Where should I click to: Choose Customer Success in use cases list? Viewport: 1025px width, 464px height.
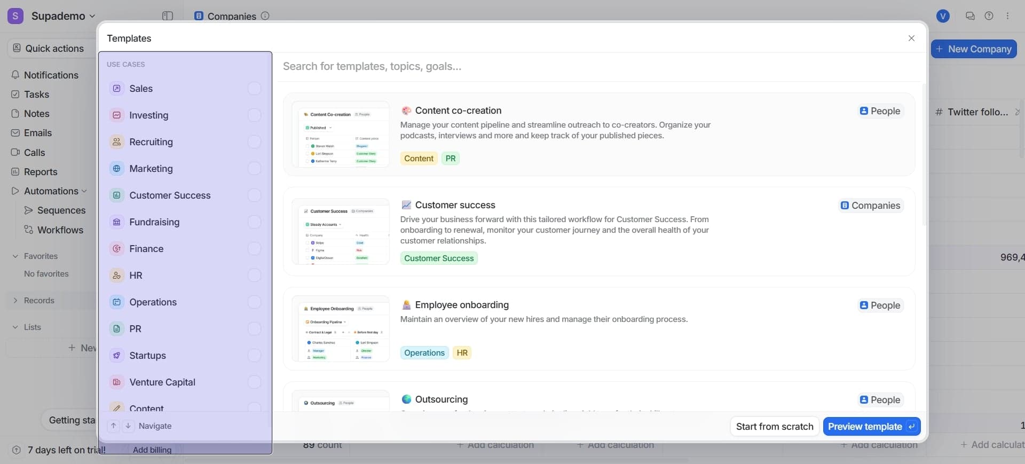tap(170, 195)
